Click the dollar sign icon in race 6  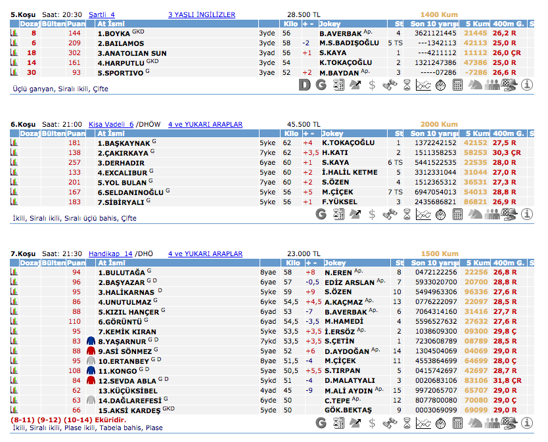click(373, 213)
